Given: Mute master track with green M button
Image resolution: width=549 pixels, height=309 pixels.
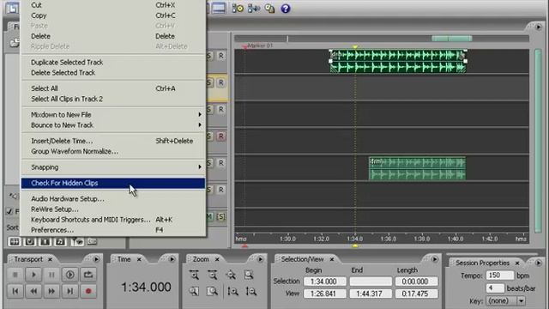Looking at the screenshot, I should tap(209, 217).
